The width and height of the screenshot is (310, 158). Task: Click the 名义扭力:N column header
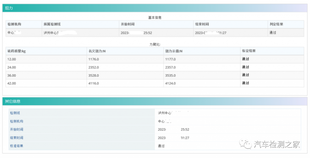coord(97,51)
